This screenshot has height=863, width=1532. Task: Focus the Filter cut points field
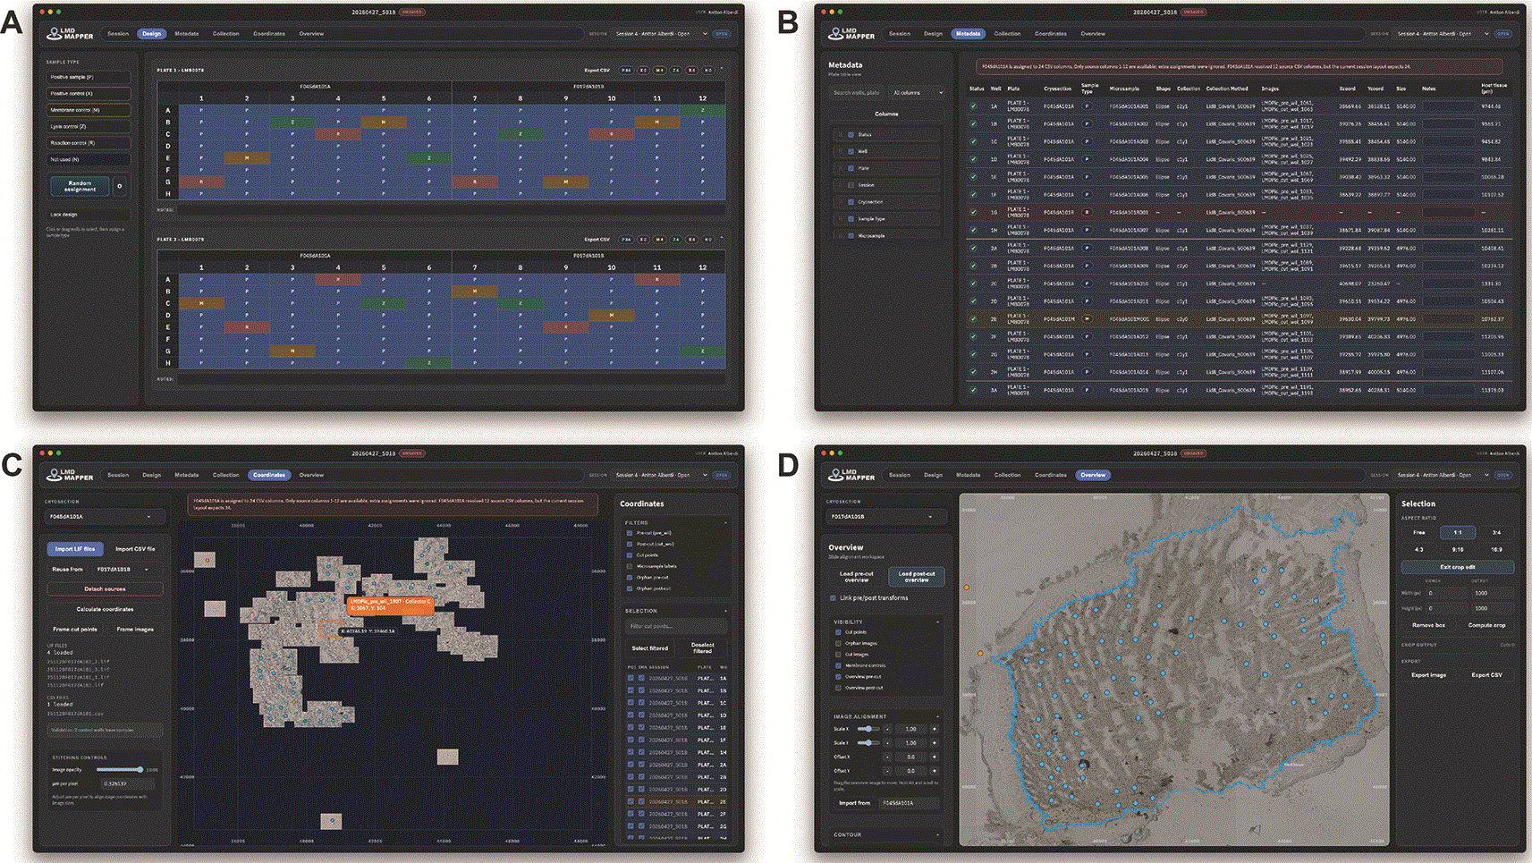pos(676,627)
